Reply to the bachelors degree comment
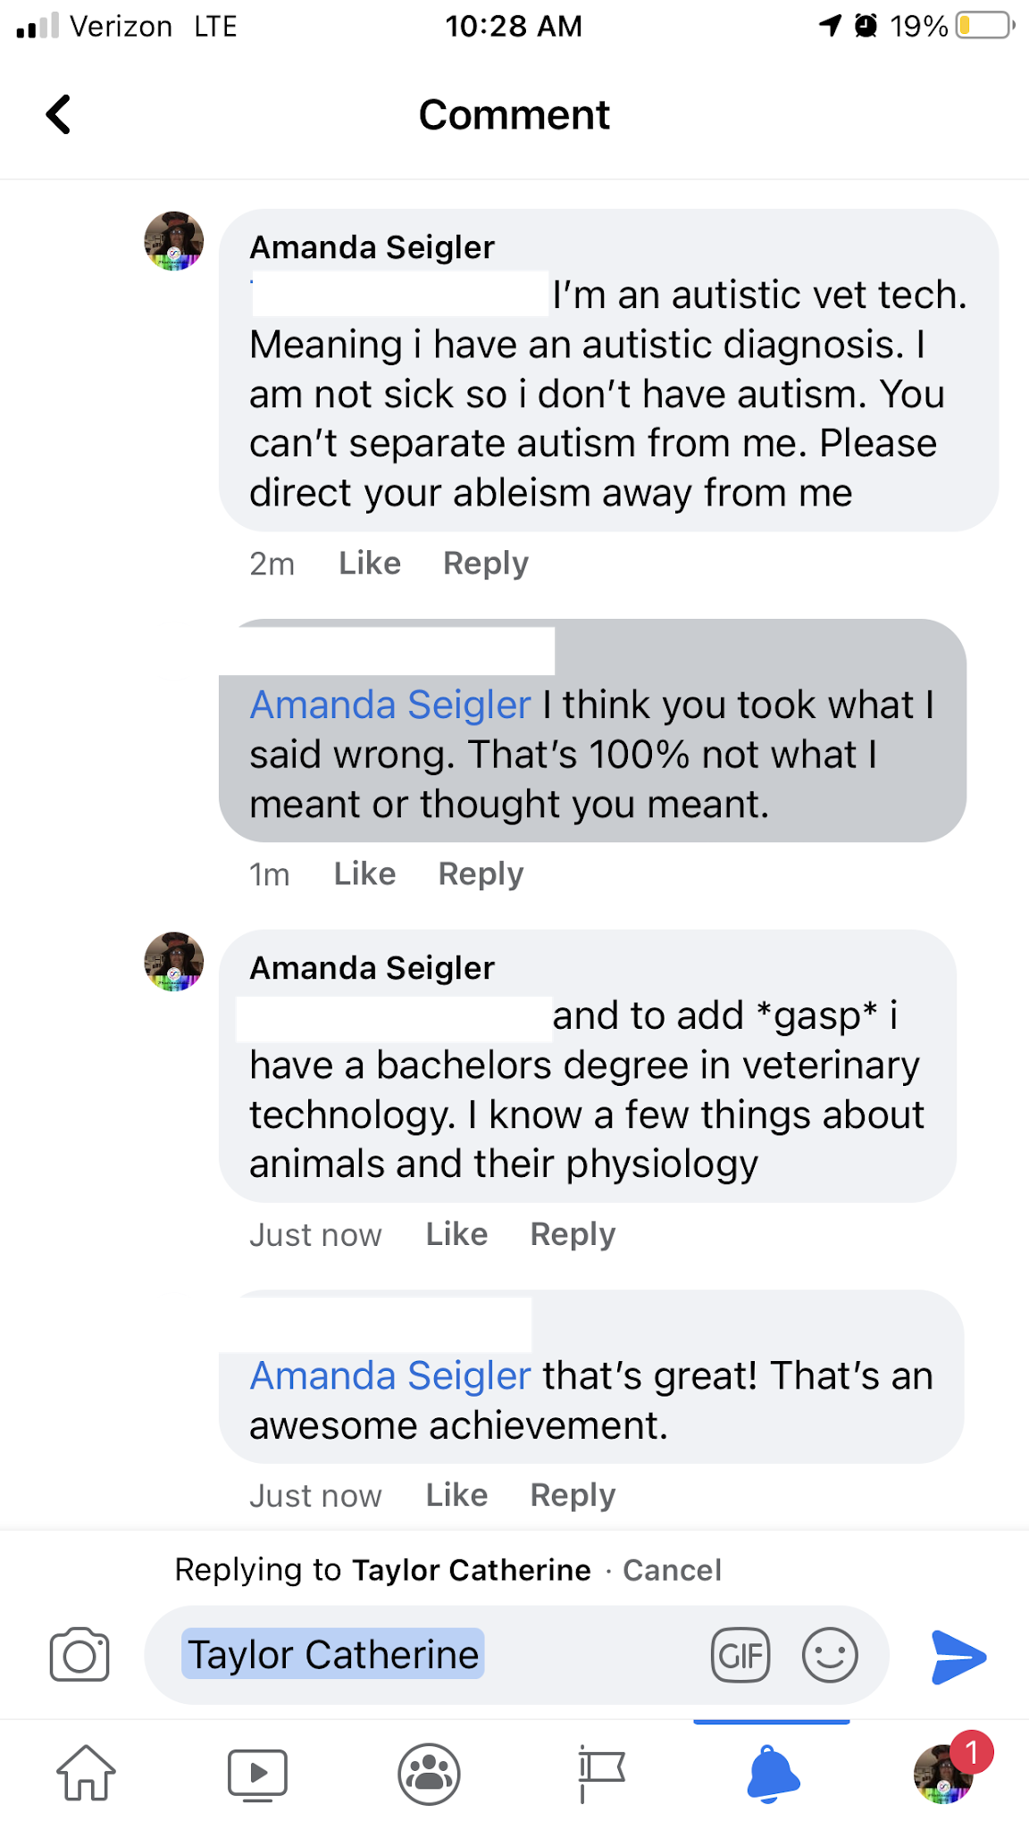 tap(573, 1234)
